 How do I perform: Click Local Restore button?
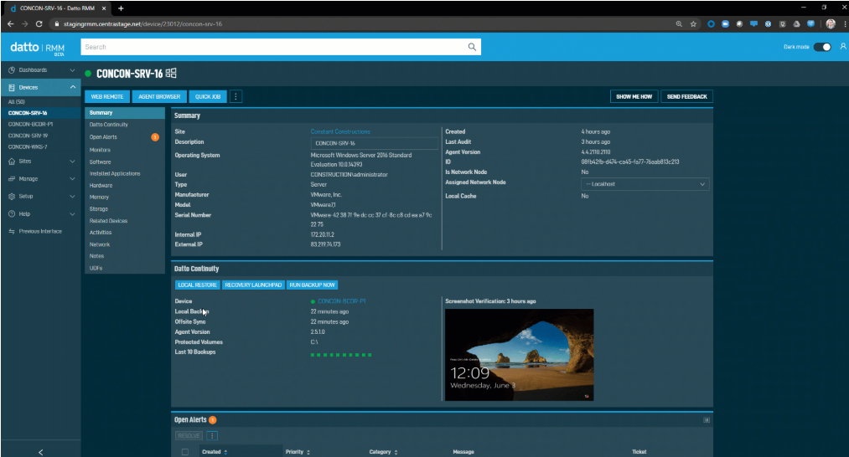[x=198, y=285]
